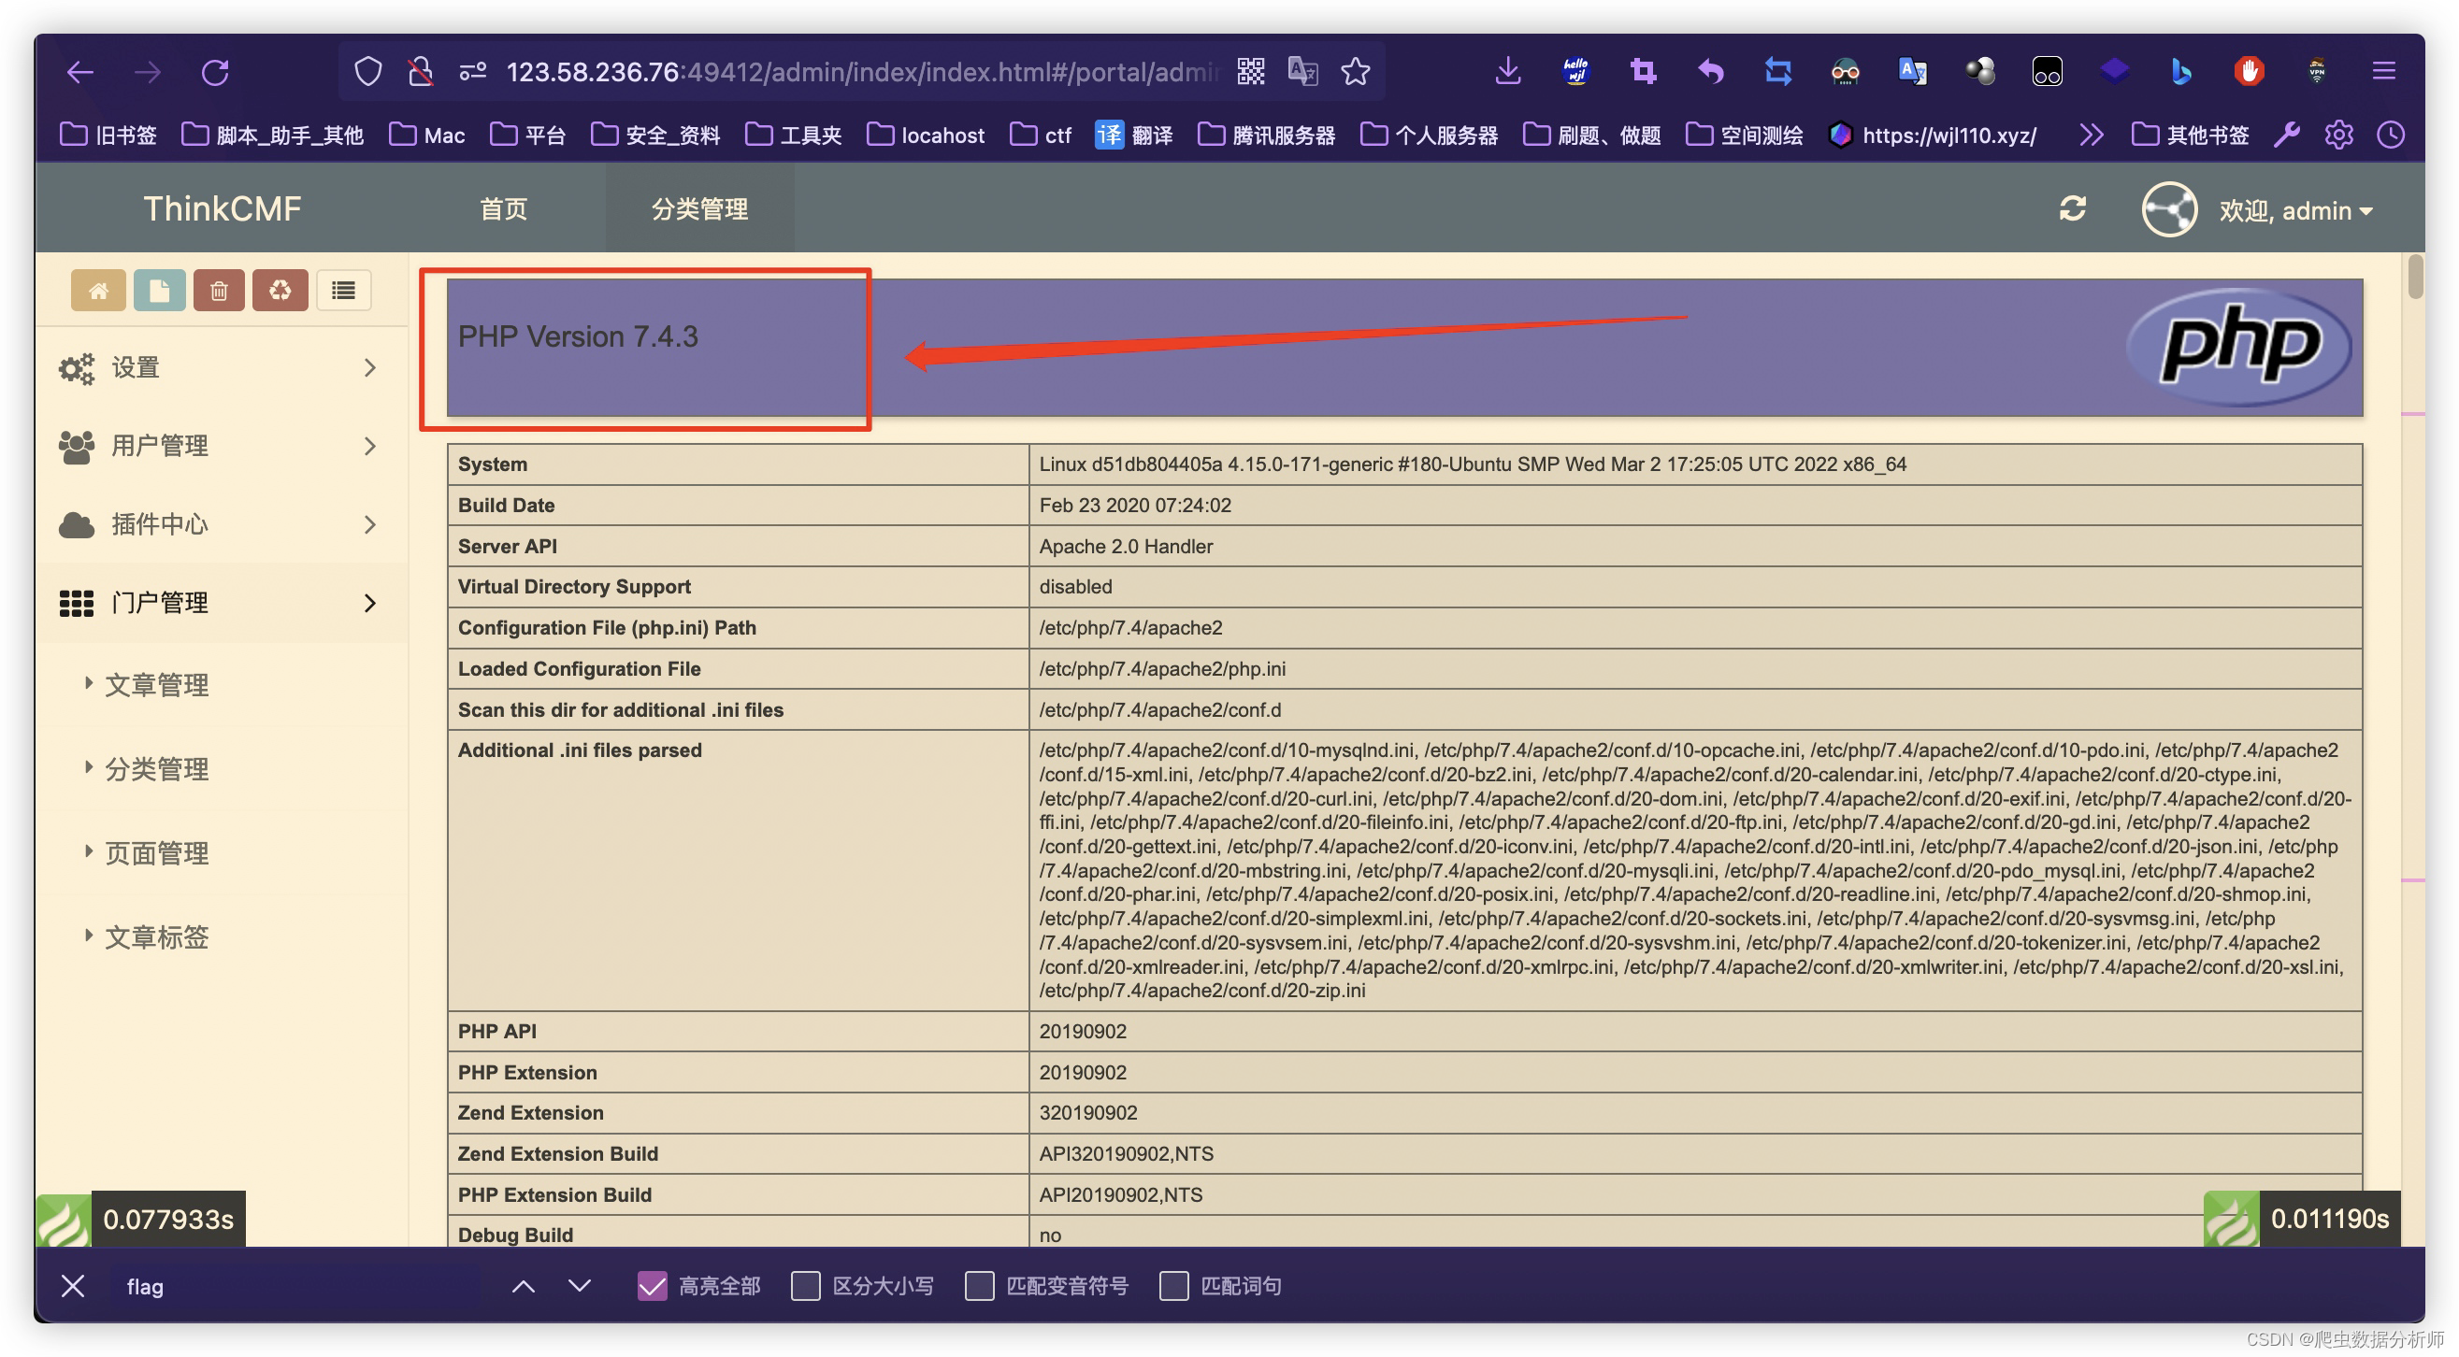Open the wrench icon in bookmarks bar
Image resolution: width=2459 pixels, height=1357 pixels.
[x=2286, y=135]
